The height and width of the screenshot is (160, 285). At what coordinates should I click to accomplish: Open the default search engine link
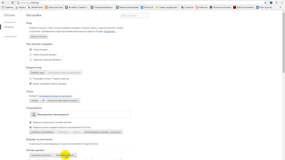pos(55,96)
